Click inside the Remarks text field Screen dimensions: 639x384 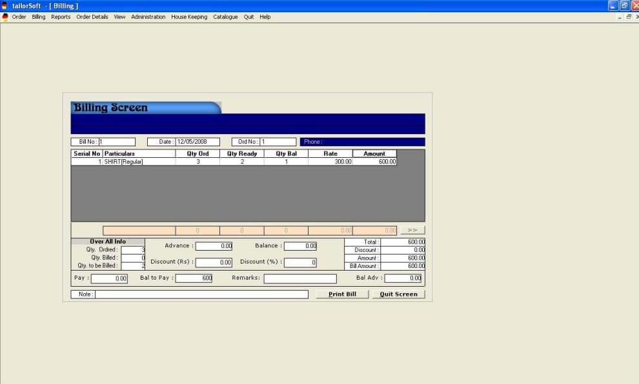tap(300, 278)
